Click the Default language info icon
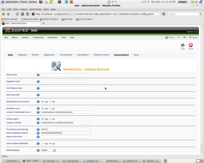Screen dimensions: 204x163 pyautogui.click(x=38, y=150)
